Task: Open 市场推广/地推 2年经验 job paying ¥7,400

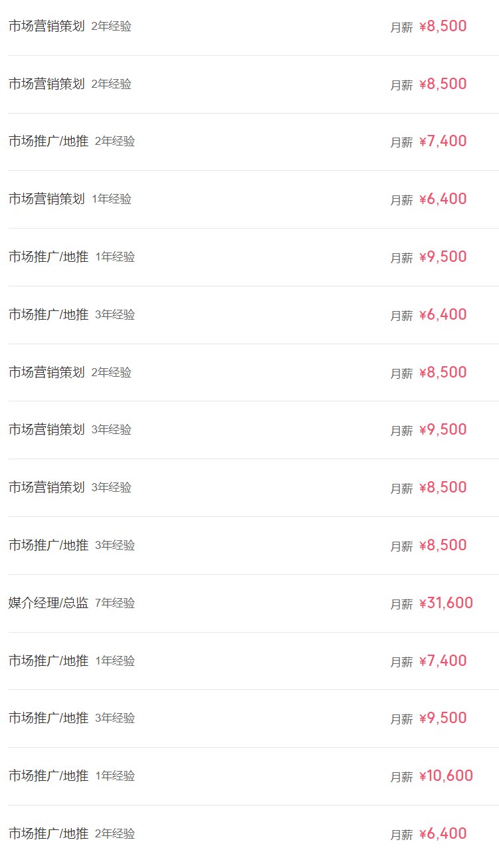Action: (x=49, y=142)
